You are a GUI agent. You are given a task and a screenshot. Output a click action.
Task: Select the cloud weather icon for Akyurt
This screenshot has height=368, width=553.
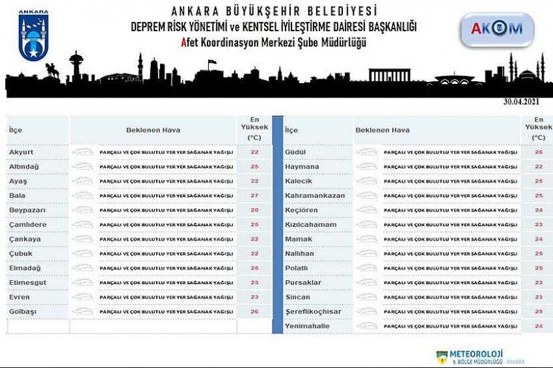[83, 151]
